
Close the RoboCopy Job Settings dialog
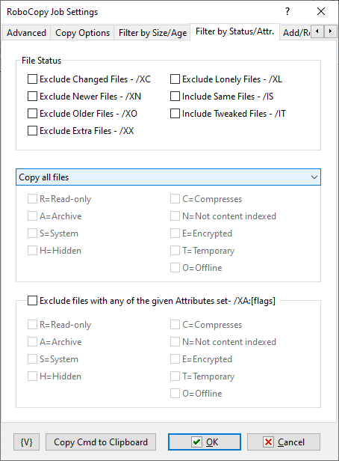[321, 11]
